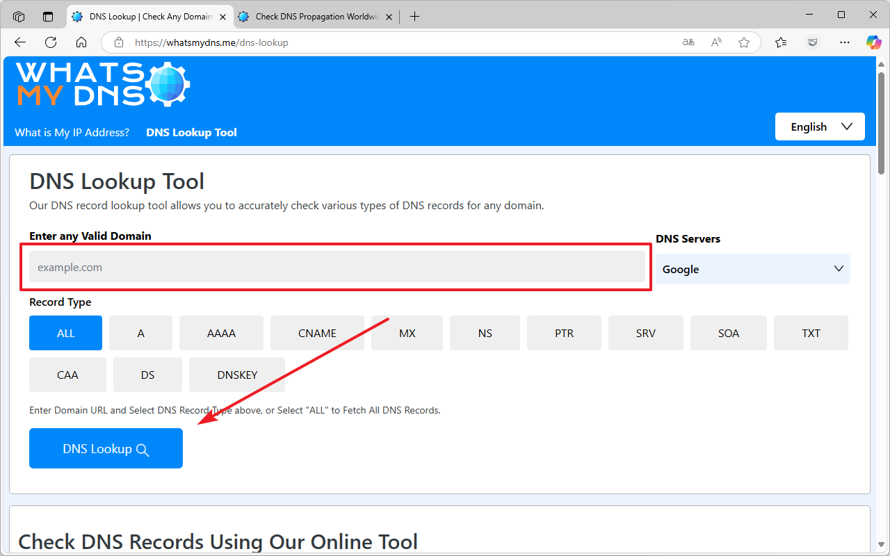Select the ALL record type
Image resolution: width=890 pixels, height=556 pixels.
pyautogui.click(x=65, y=333)
